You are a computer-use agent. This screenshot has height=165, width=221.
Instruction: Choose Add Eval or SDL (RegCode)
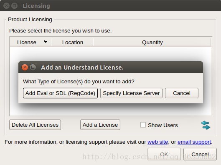[60, 93]
